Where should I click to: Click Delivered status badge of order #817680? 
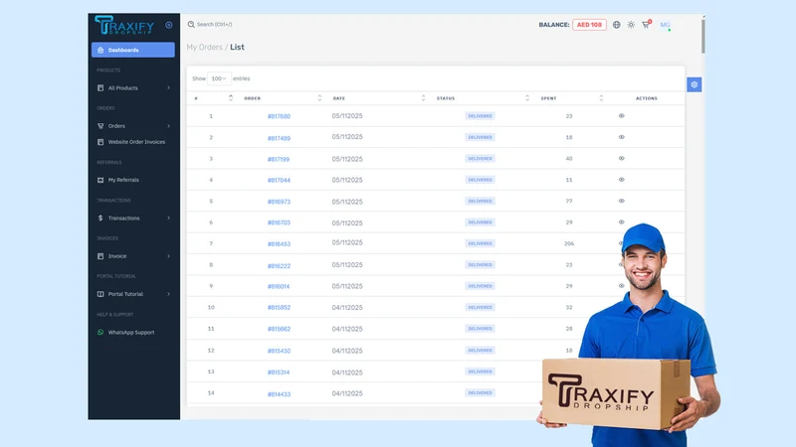point(480,116)
